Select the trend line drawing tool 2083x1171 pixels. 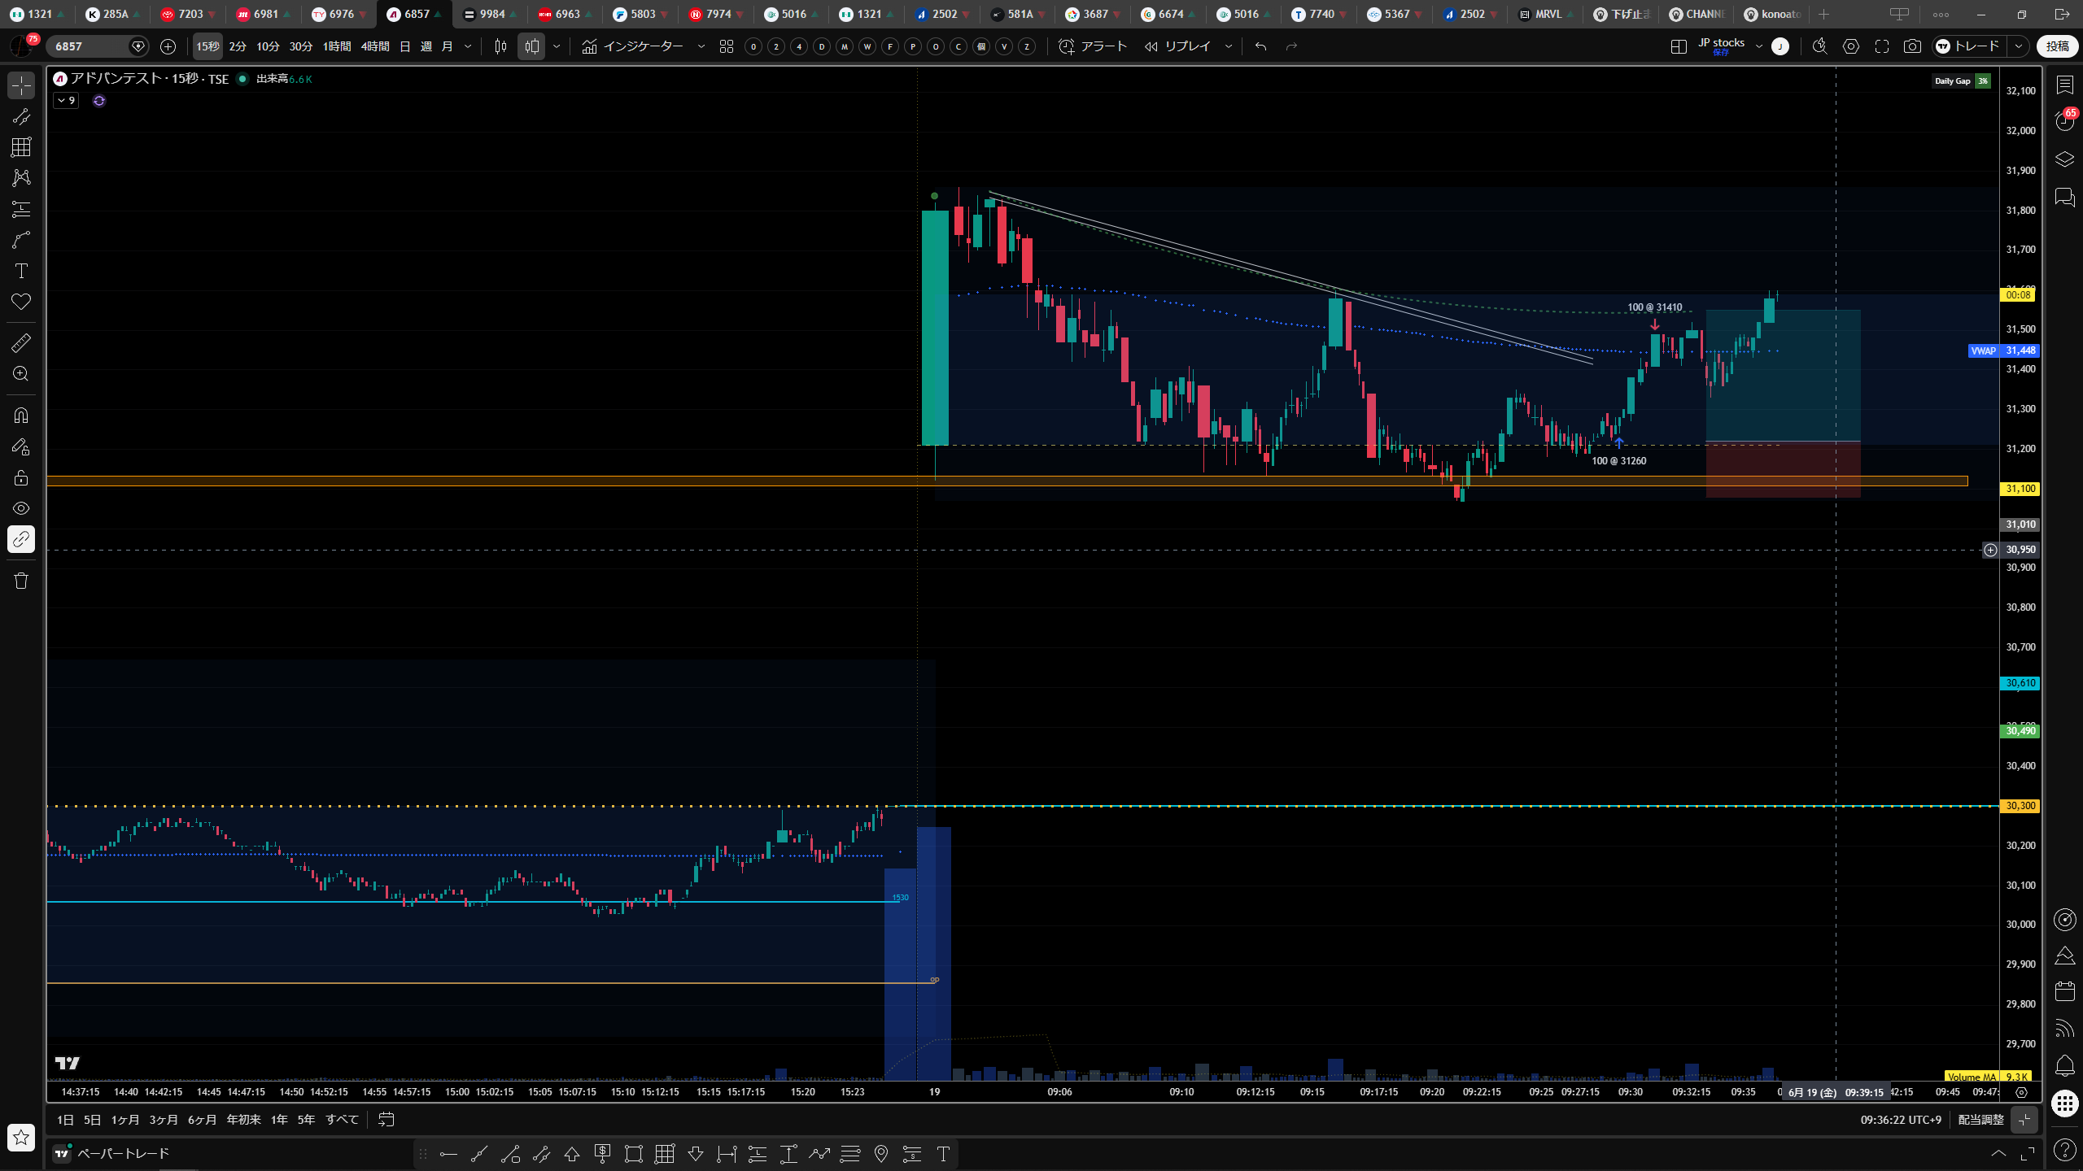click(21, 116)
